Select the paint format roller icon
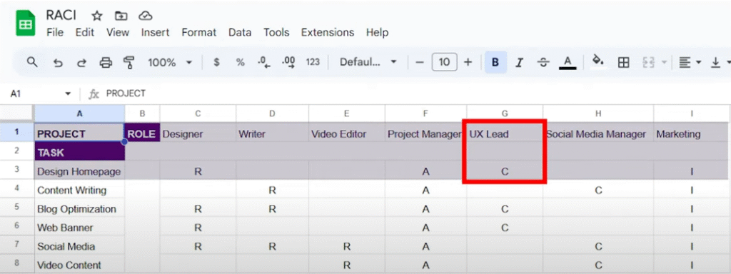 point(128,63)
